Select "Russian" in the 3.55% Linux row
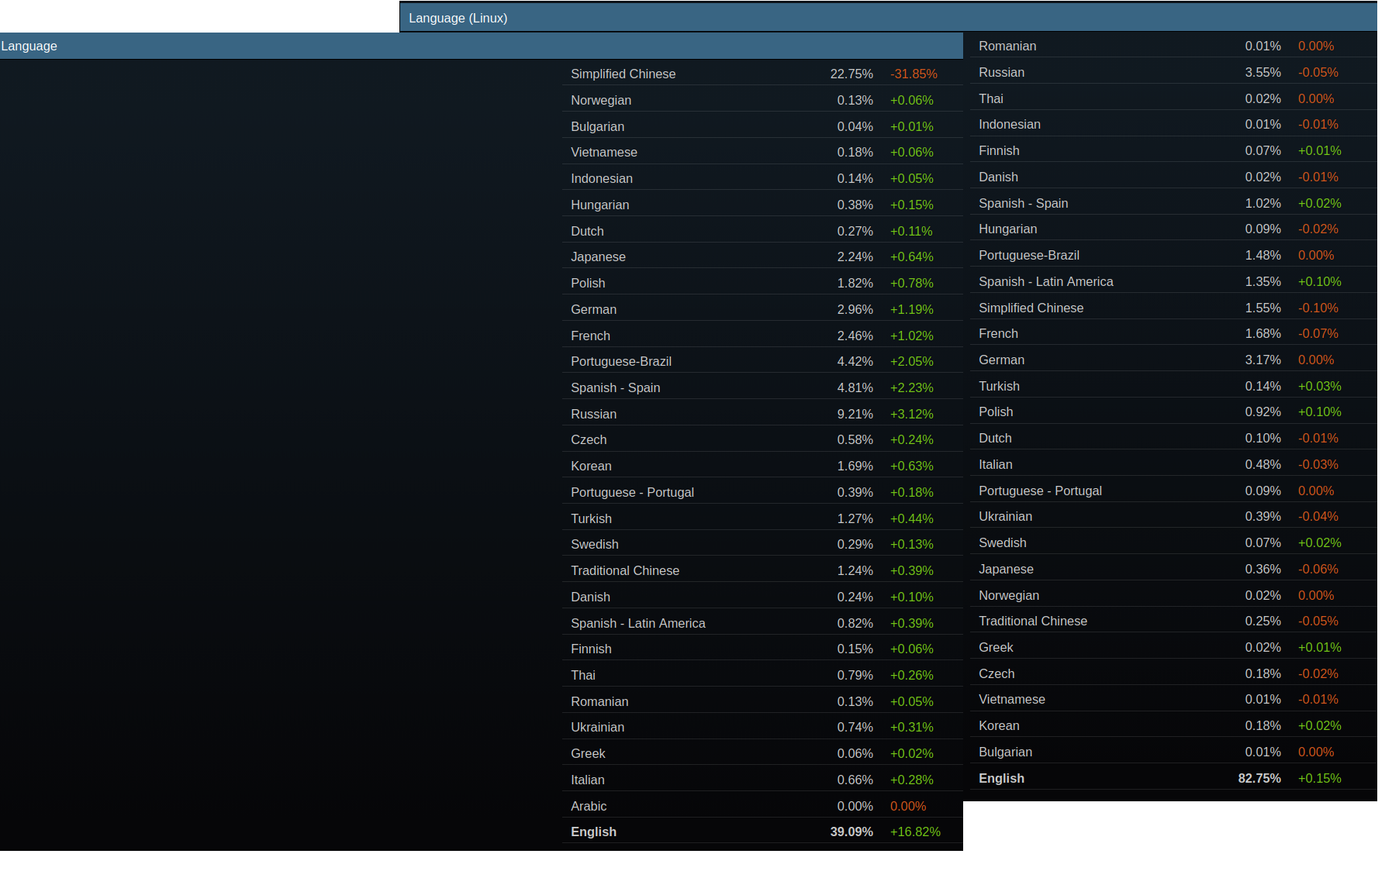Viewport: 1392px width, 878px height. tap(1001, 72)
